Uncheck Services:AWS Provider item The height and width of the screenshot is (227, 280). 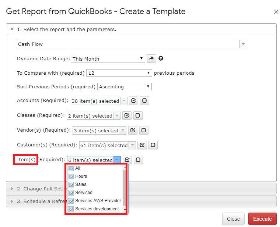pyautogui.click(x=71, y=201)
